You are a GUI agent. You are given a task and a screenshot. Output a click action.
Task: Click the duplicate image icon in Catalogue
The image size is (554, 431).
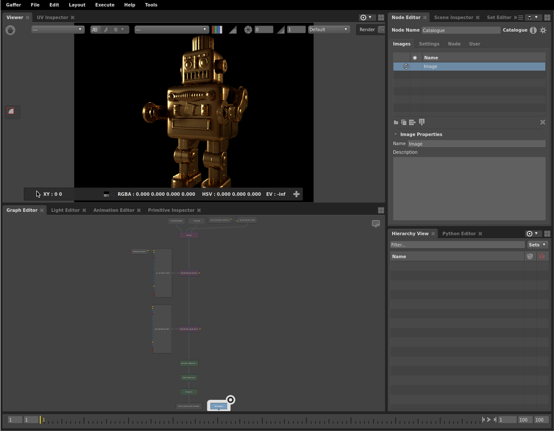coord(404,123)
